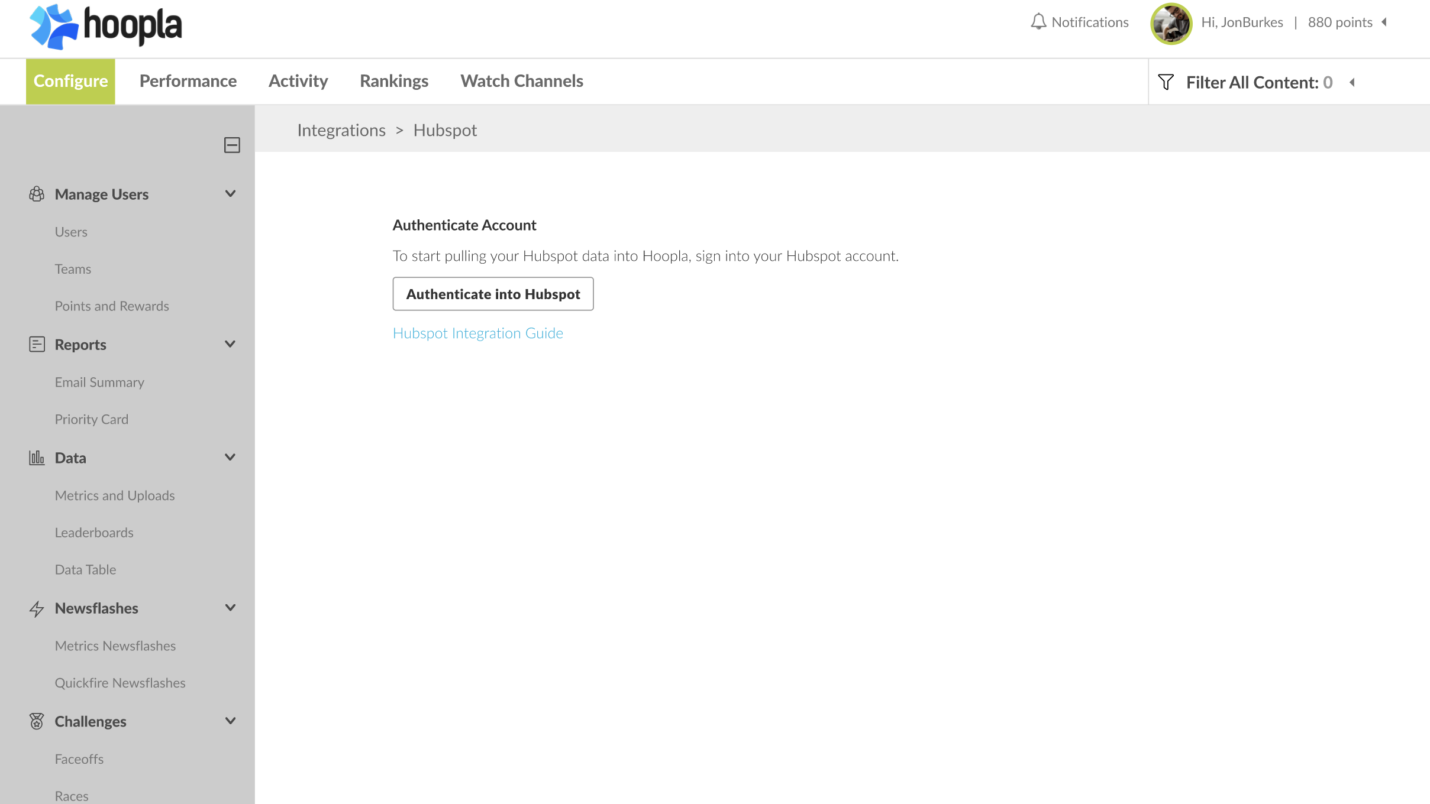Viewport: 1430px width, 804px height.
Task: Click the Challenges icon
Action: pos(36,722)
